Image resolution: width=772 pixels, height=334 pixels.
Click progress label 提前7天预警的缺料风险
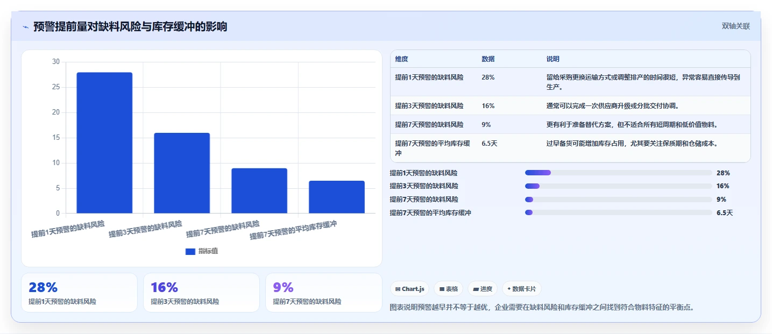click(424, 200)
